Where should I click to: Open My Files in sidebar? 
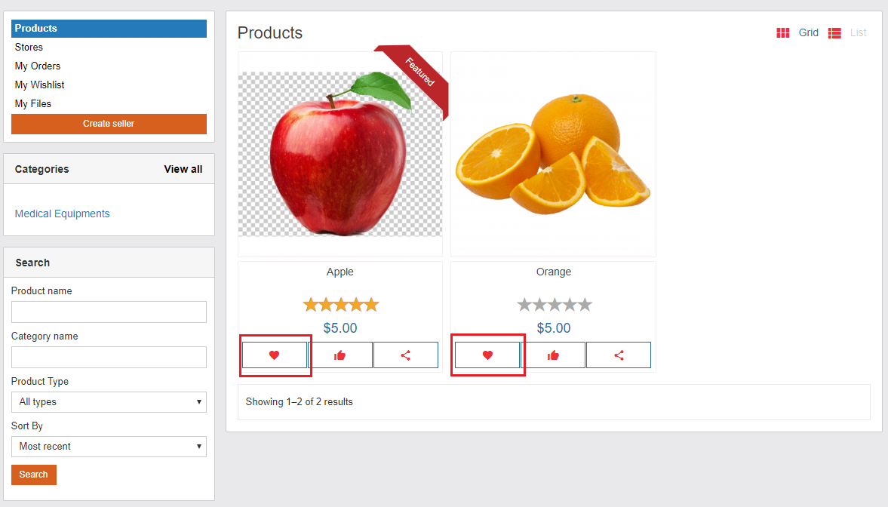[x=33, y=104]
